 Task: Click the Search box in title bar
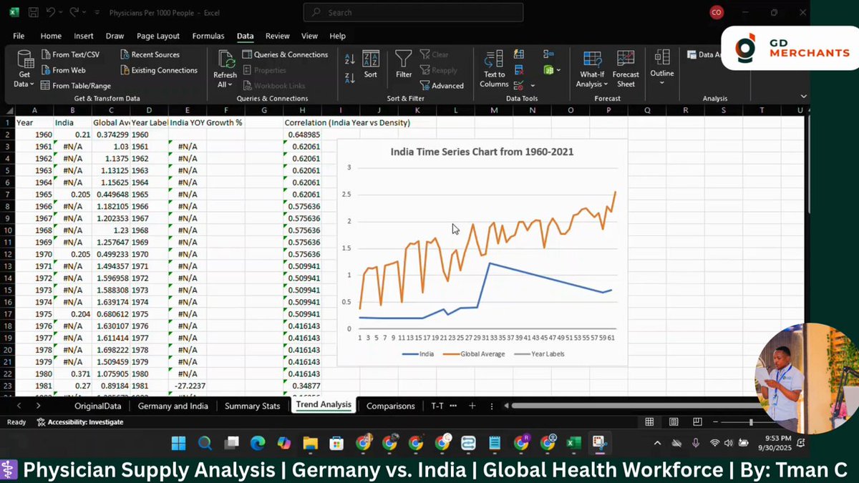pos(413,12)
